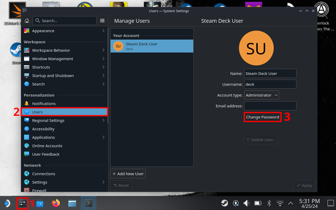Viewport: 336px width, 210px height.
Task: Click the Regional Settings flag icon
Action: click(x=27, y=120)
